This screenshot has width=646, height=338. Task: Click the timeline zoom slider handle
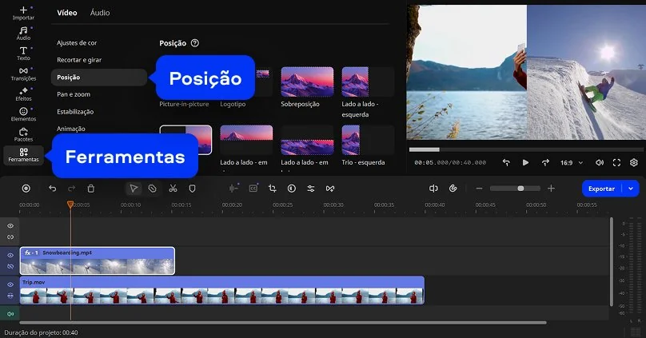pyautogui.click(x=520, y=189)
